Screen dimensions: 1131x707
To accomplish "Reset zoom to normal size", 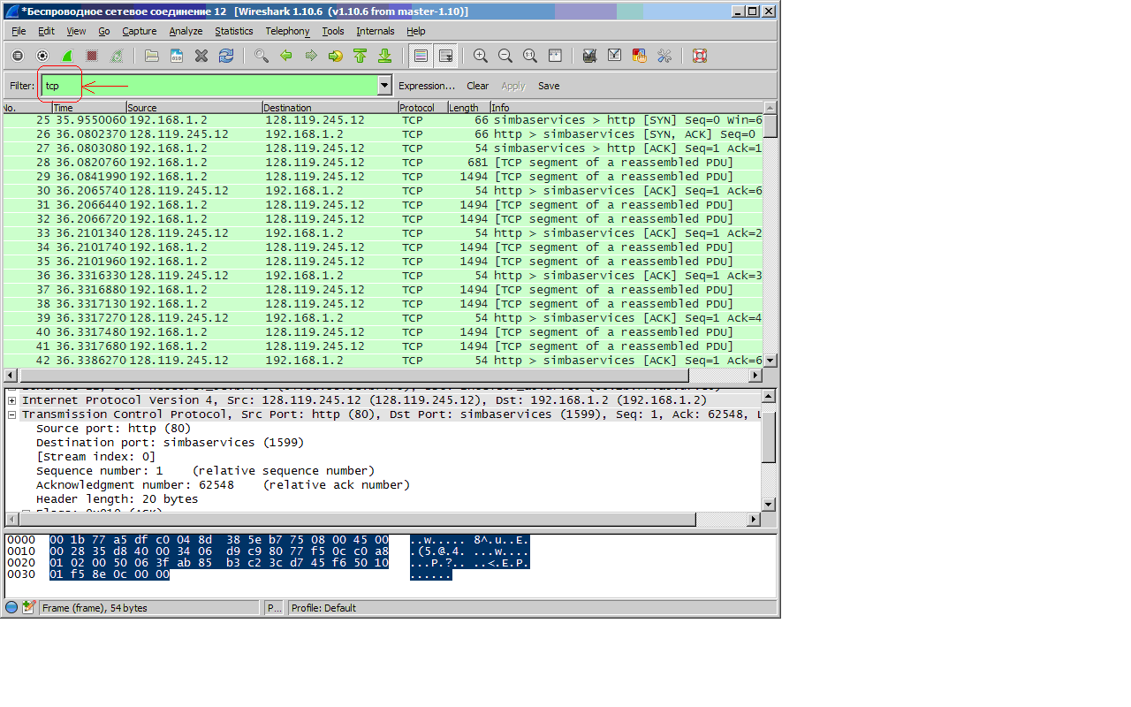I will tap(530, 56).
